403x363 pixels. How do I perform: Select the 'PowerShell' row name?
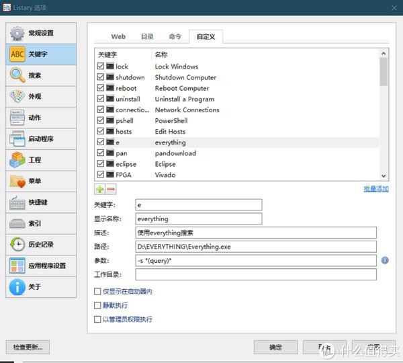click(171, 120)
